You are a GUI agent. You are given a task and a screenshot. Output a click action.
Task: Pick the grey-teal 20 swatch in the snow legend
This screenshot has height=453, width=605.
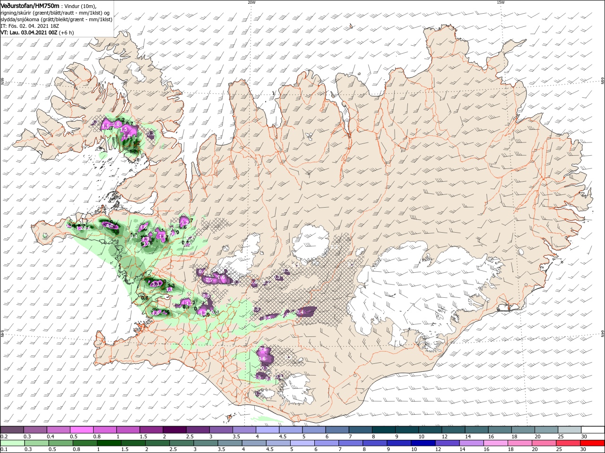pyautogui.click(x=547, y=430)
